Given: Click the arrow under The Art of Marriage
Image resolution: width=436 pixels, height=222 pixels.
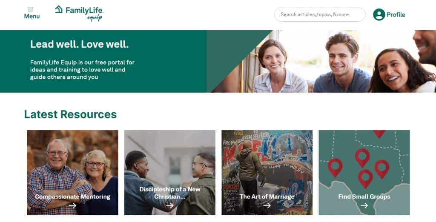Looking at the screenshot, I should (267, 205).
